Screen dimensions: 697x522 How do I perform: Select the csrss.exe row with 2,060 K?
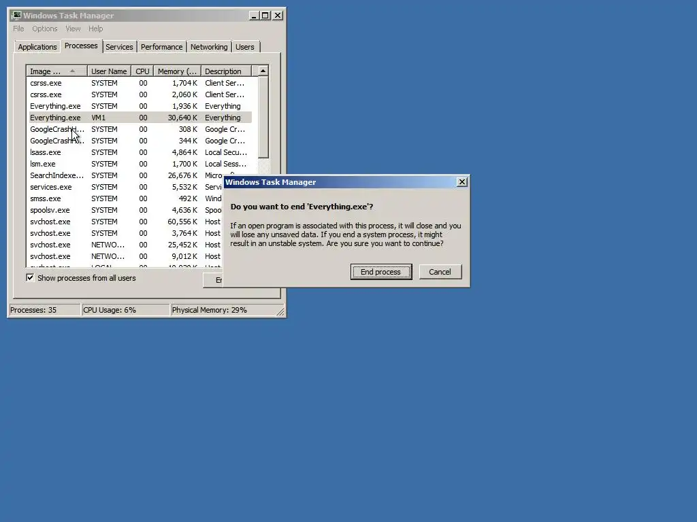(139, 94)
